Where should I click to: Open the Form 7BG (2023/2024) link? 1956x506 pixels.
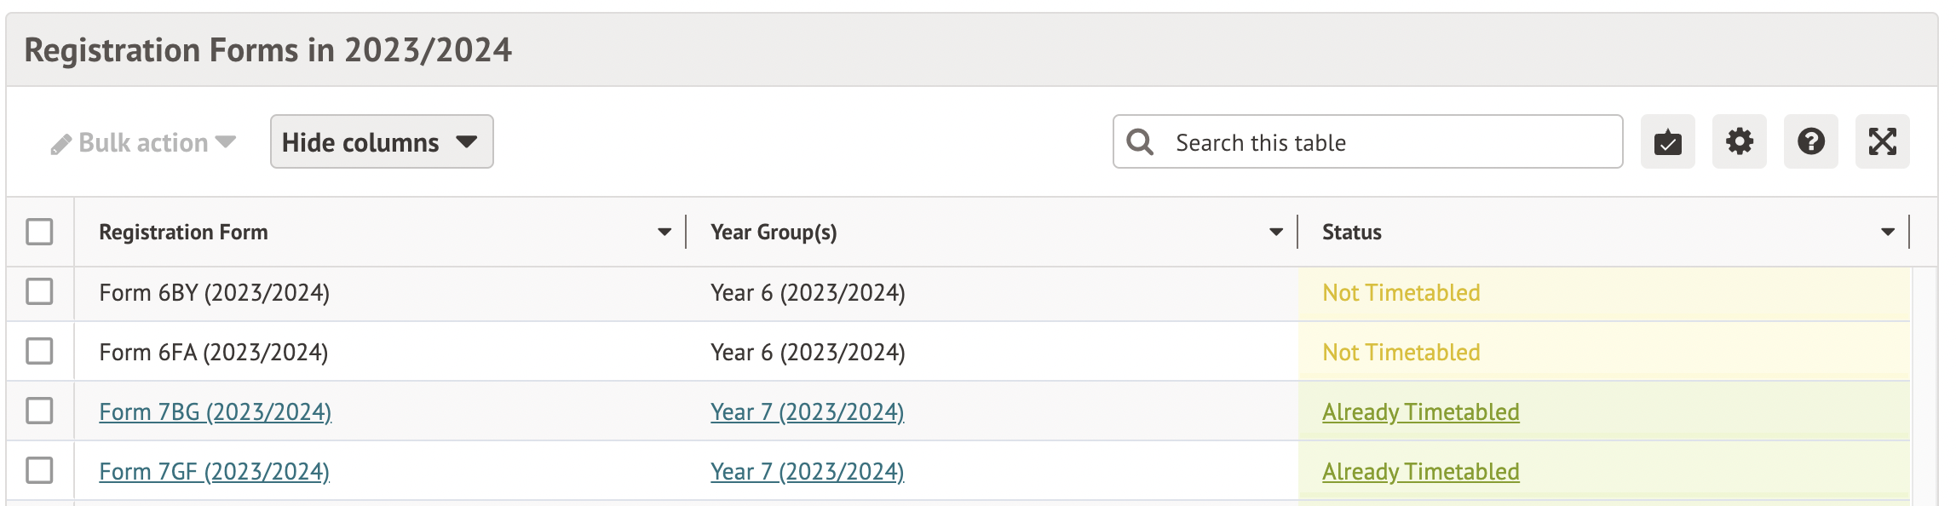point(215,412)
